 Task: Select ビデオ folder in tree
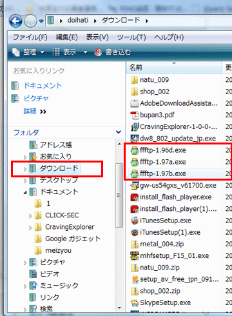click(x=50, y=274)
